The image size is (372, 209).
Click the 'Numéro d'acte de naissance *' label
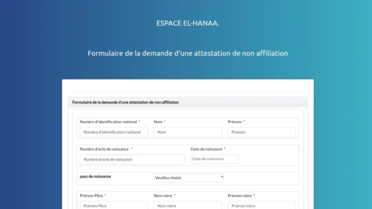pos(106,149)
